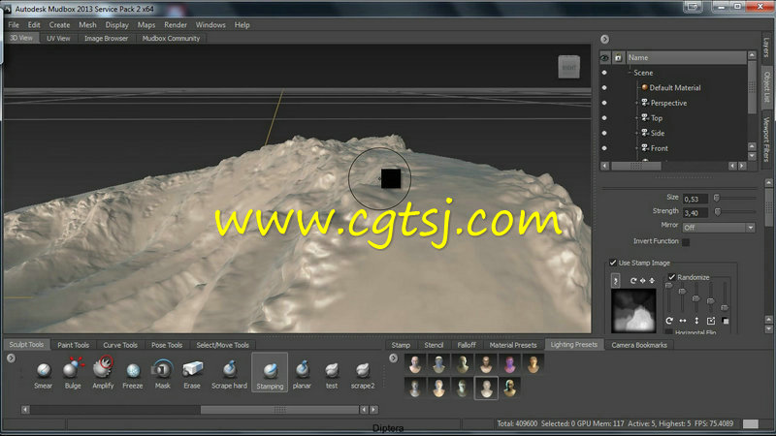Switch to the Stencil tab
776x436 pixels.
click(434, 345)
